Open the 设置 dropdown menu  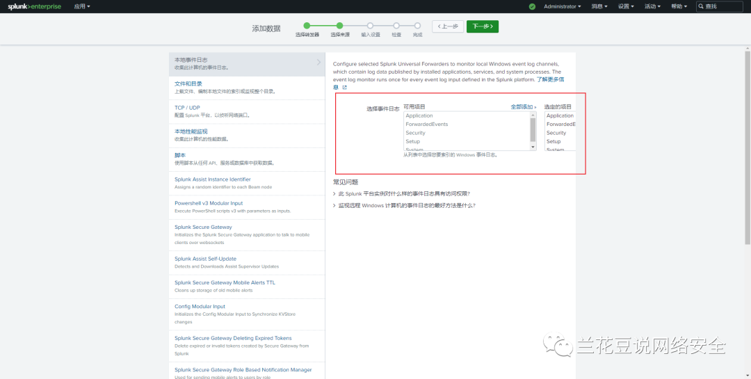(x=626, y=7)
